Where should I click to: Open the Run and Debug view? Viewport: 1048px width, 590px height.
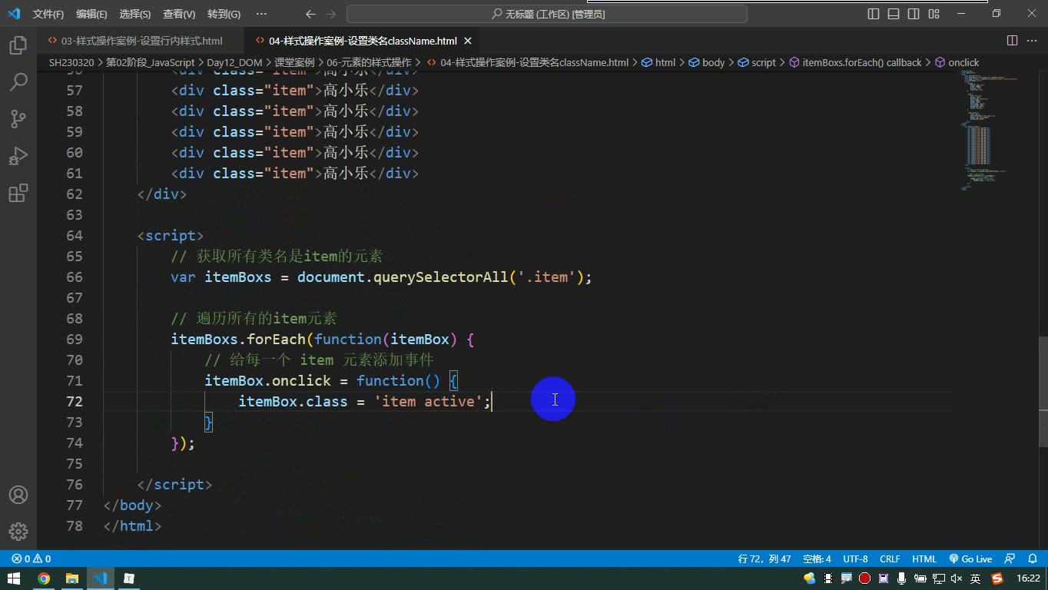18,156
